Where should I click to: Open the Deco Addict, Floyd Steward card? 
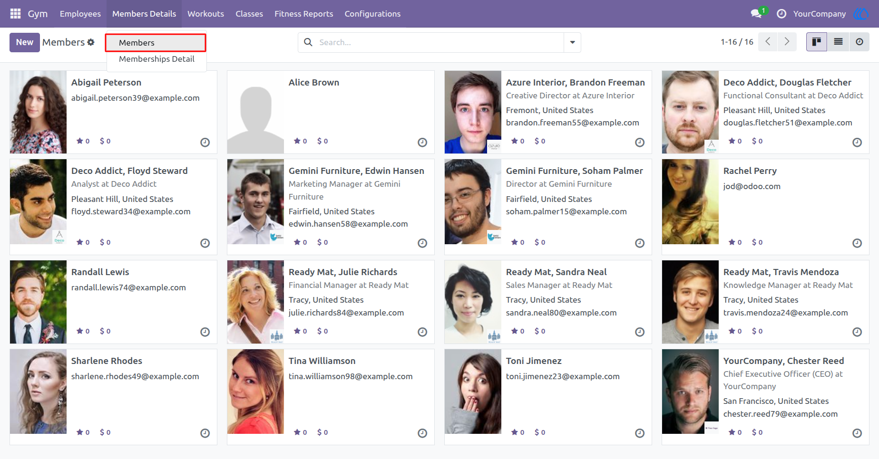coord(113,207)
